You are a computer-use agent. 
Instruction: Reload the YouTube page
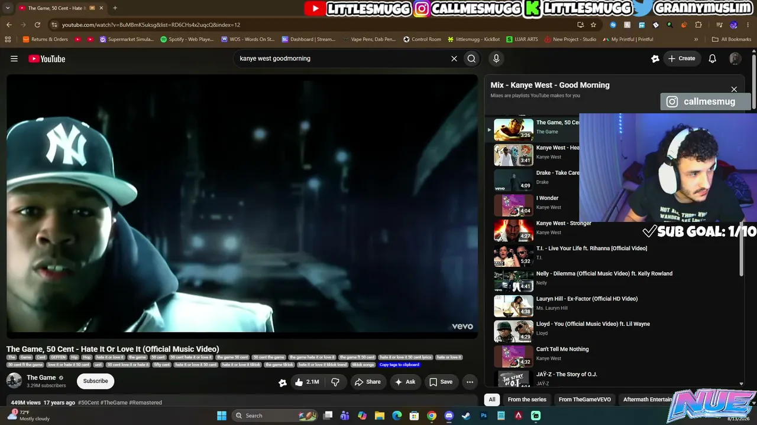(x=37, y=25)
